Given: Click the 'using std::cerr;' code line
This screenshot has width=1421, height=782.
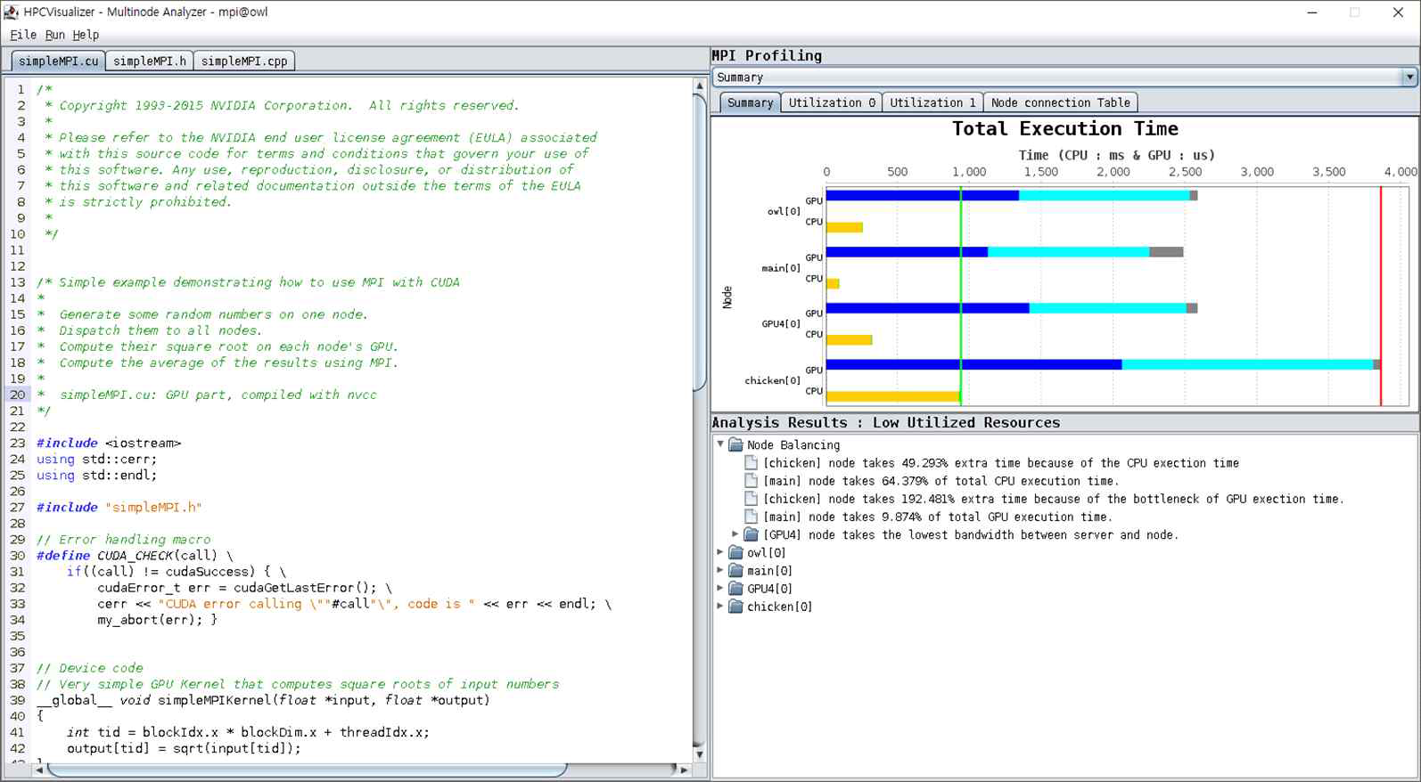Looking at the screenshot, I should click(x=96, y=460).
